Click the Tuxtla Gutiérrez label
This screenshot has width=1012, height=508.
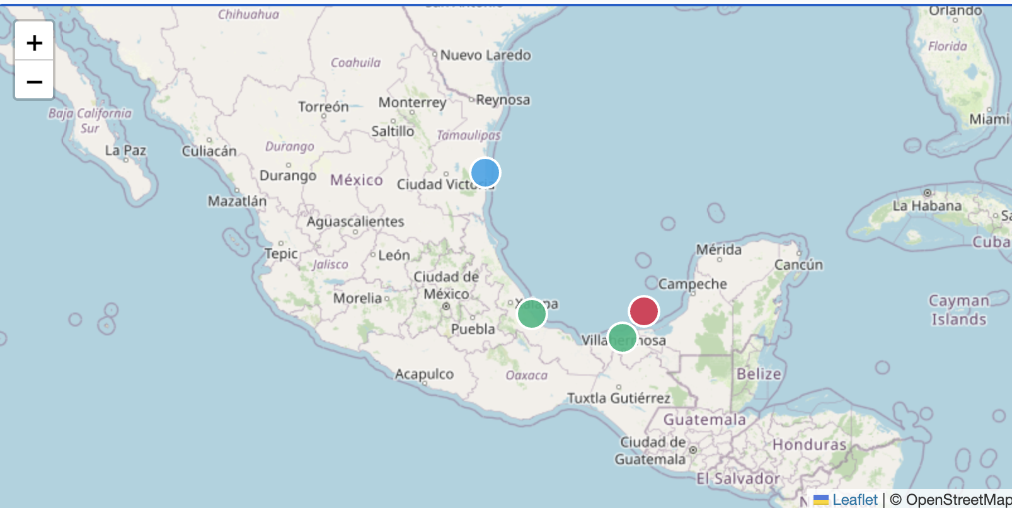pyautogui.click(x=619, y=398)
